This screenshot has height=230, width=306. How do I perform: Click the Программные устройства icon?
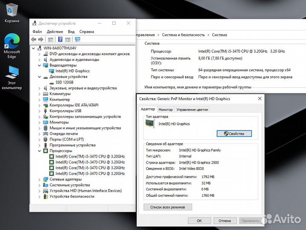(46, 145)
